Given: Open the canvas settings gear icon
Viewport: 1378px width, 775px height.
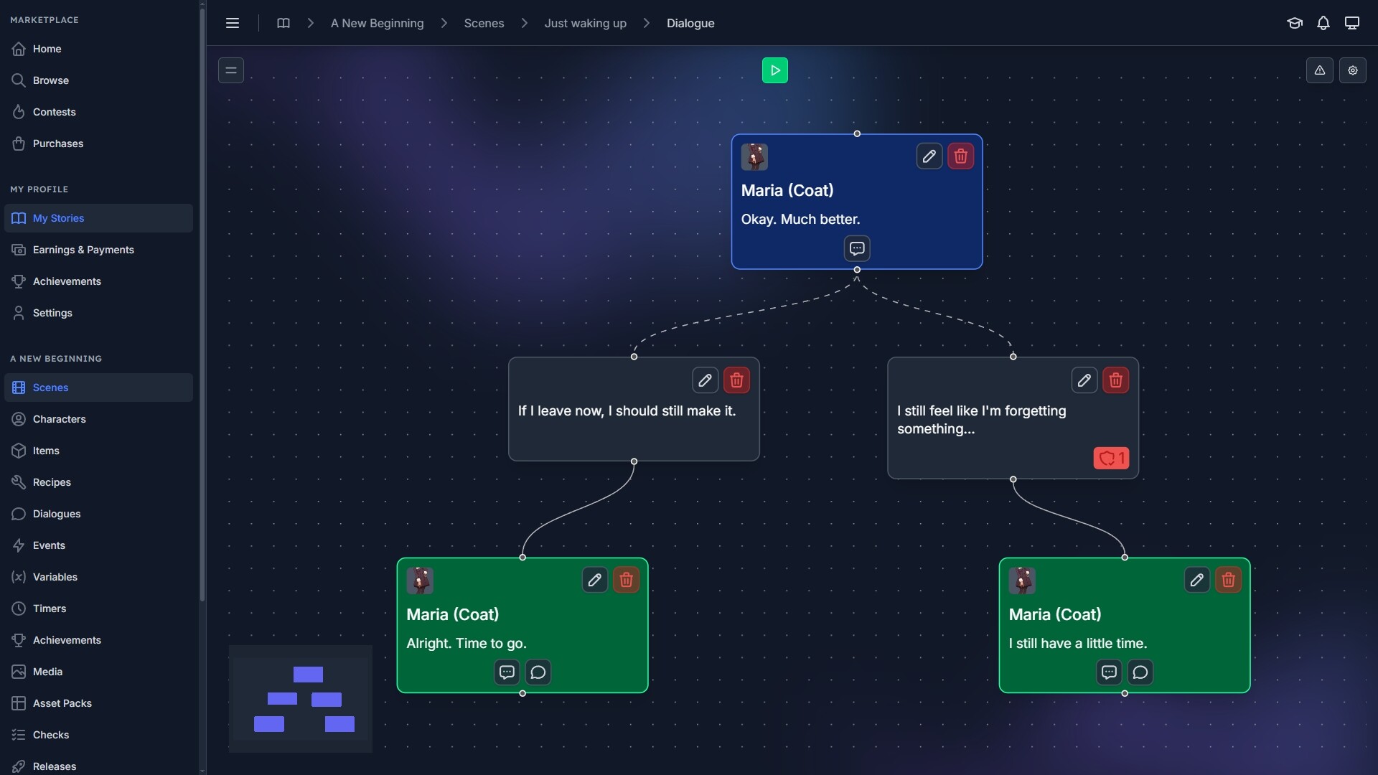Looking at the screenshot, I should tap(1352, 70).
